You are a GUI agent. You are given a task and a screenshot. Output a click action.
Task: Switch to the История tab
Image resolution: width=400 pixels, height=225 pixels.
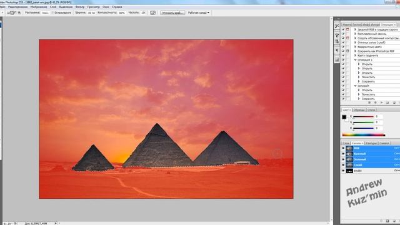375,25
